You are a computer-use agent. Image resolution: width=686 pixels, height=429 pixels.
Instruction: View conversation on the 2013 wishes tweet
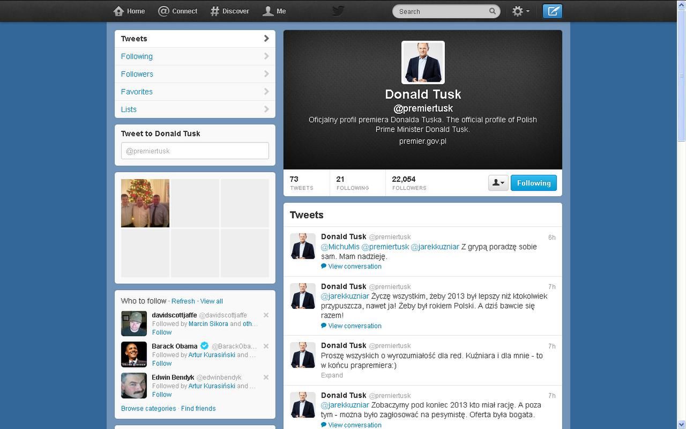(352, 326)
